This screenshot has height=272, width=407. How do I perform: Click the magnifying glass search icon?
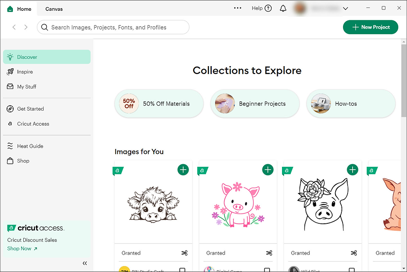pos(44,27)
